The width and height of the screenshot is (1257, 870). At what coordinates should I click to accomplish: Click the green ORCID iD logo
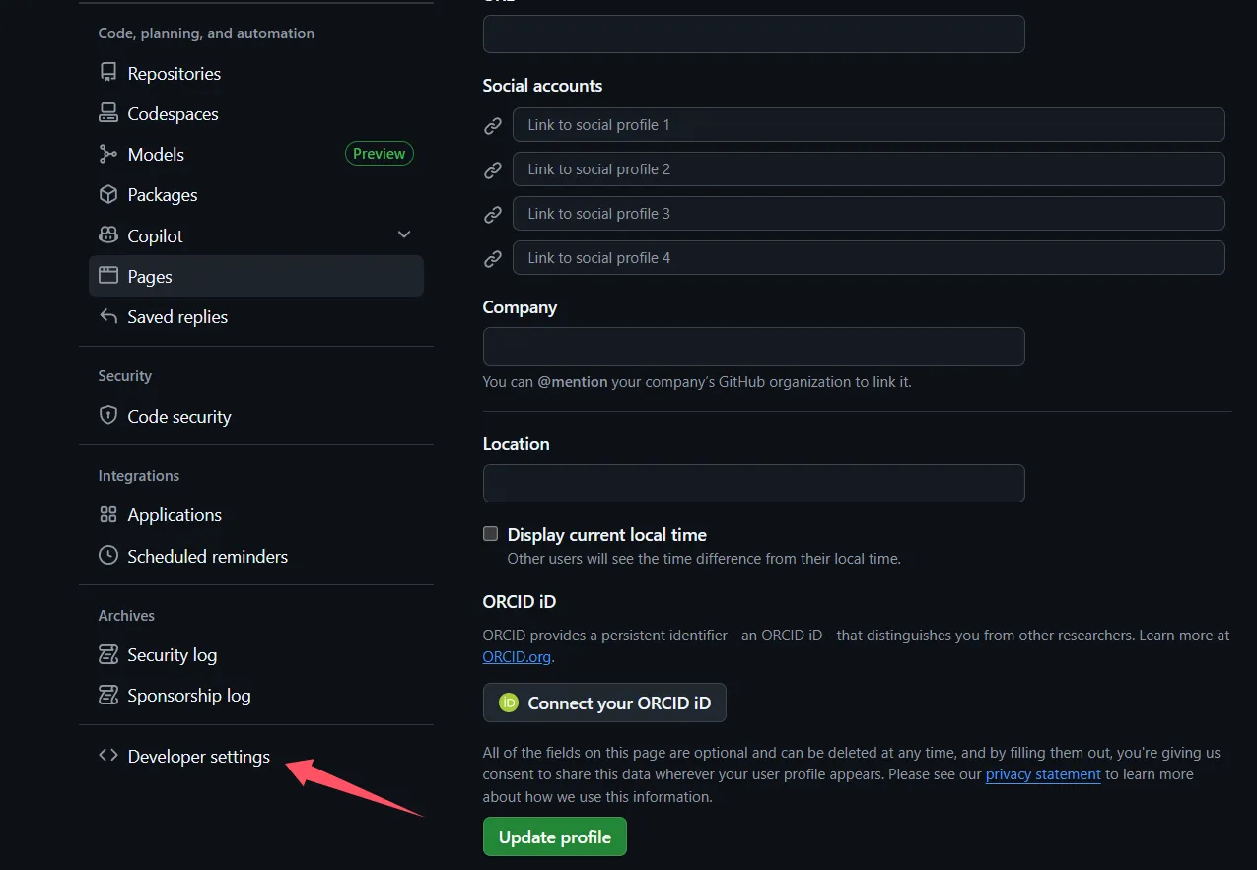click(x=509, y=703)
